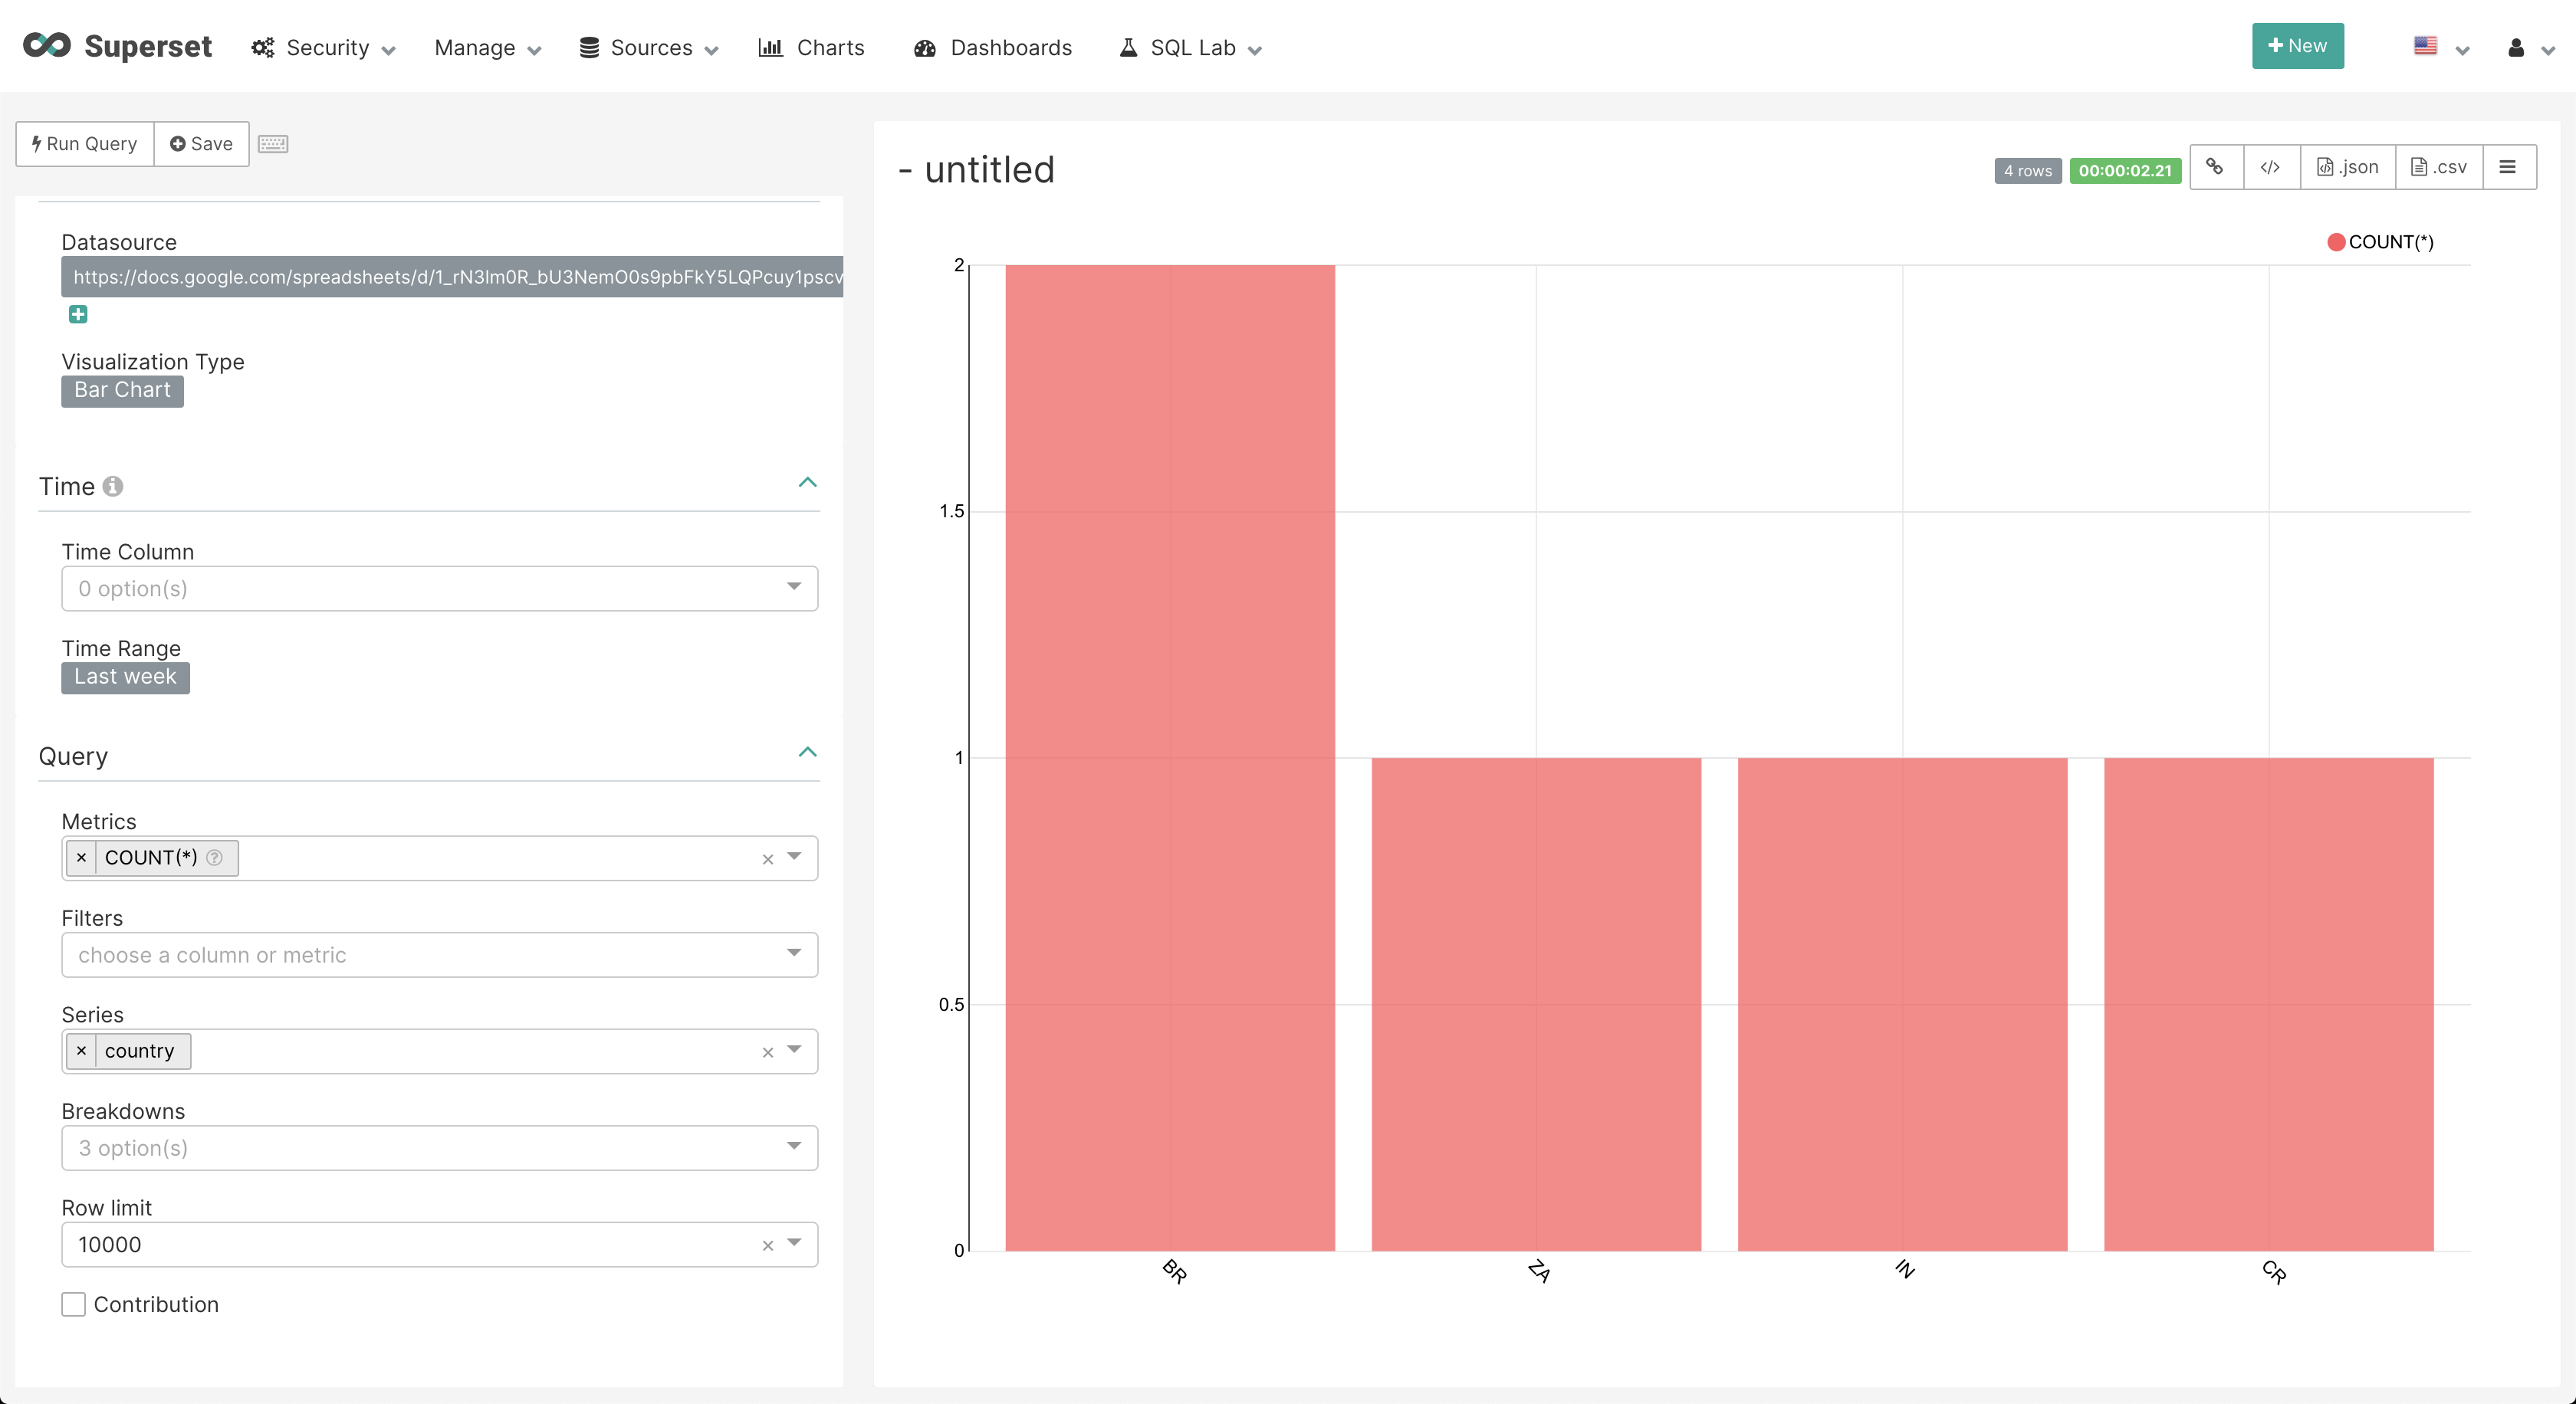Run the query
This screenshot has height=1404, width=2576.
[x=84, y=143]
